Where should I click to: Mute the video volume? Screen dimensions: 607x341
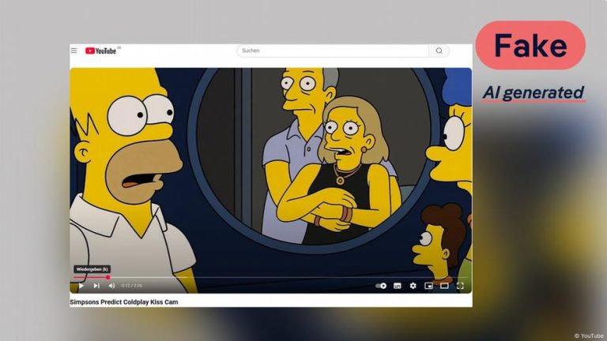tap(111, 286)
